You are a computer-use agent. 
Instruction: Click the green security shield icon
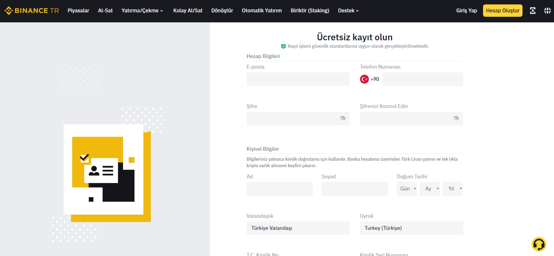[x=283, y=46]
